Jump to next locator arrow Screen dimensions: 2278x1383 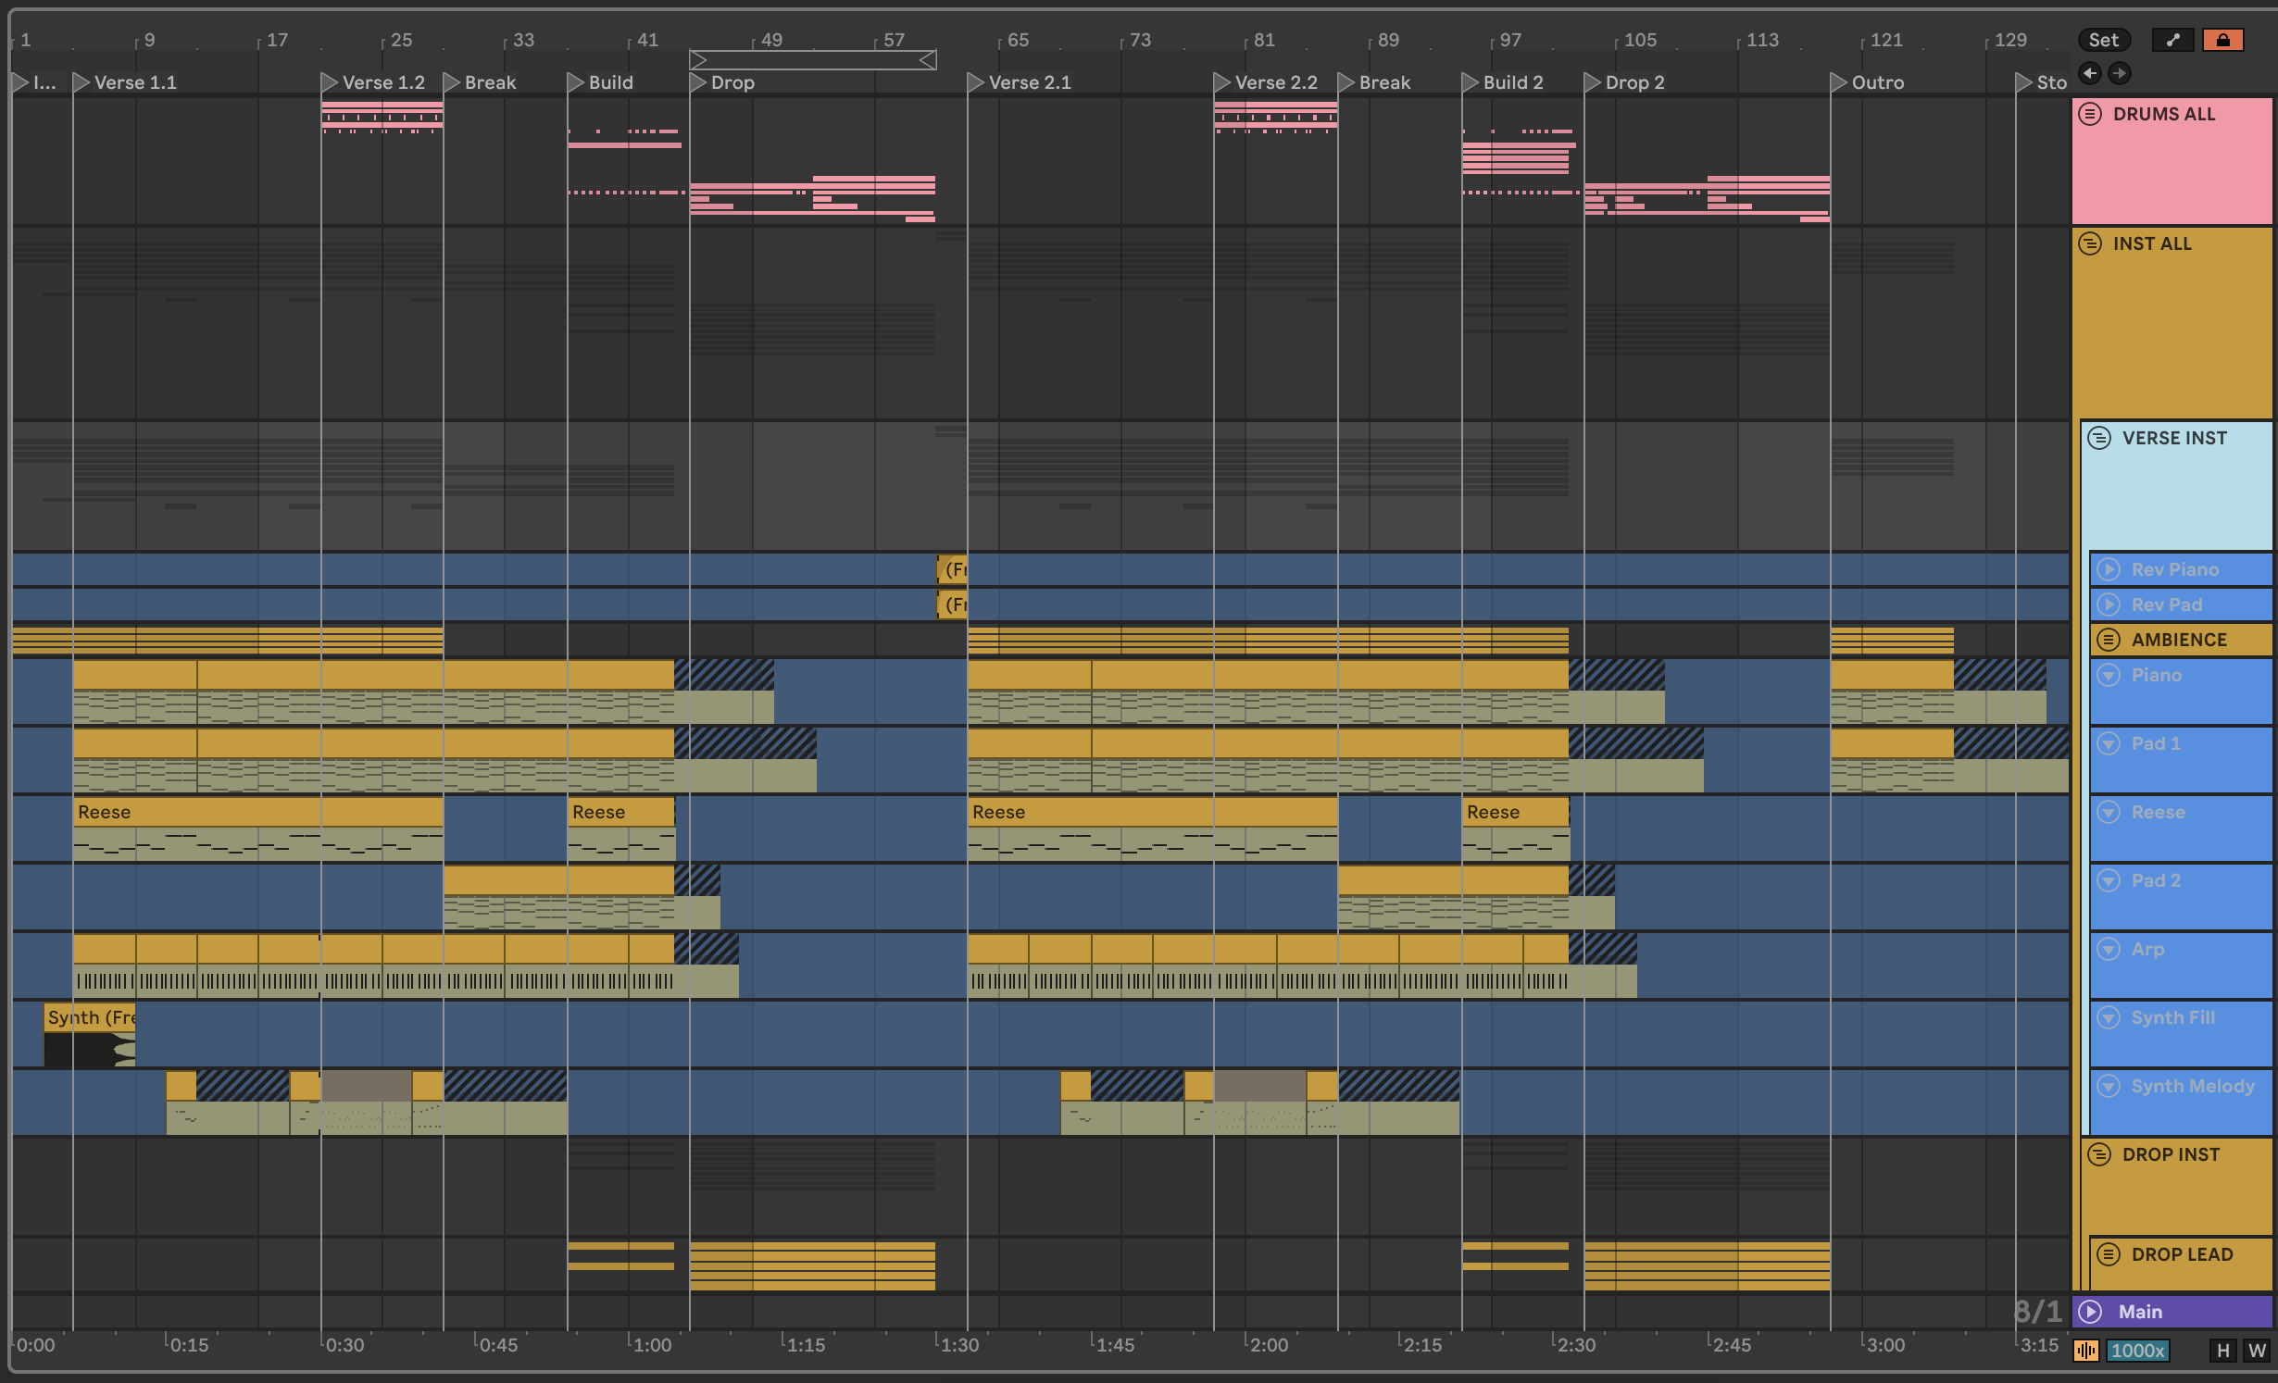point(2120,73)
